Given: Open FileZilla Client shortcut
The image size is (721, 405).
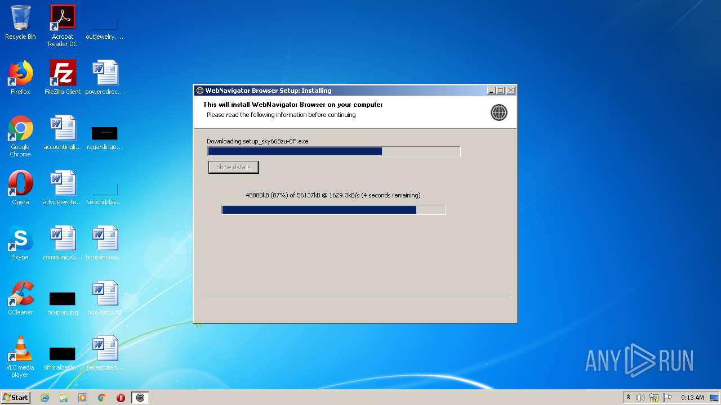Looking at the screenshot, I should tap(63, 78).
